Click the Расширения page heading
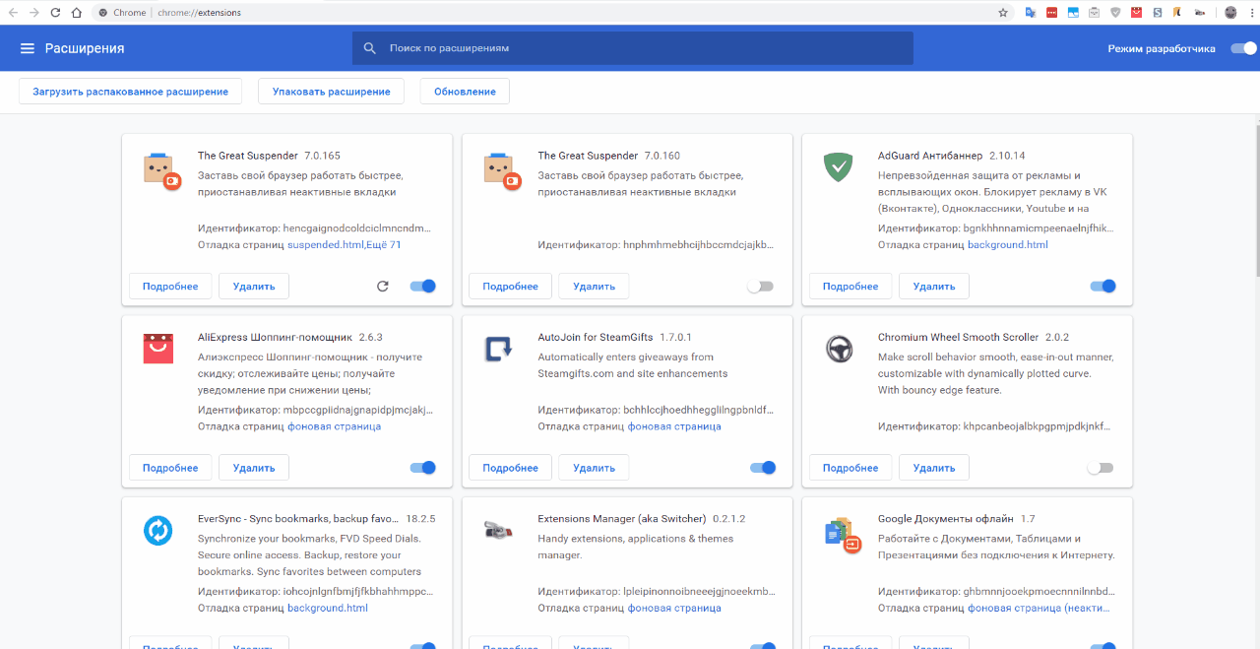This screenshot has height=649, width=1260. point(85,48)
